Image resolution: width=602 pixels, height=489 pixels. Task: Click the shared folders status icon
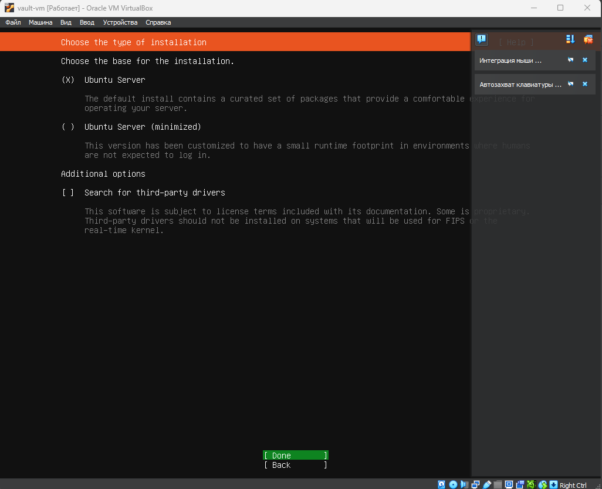click(498, 484)
